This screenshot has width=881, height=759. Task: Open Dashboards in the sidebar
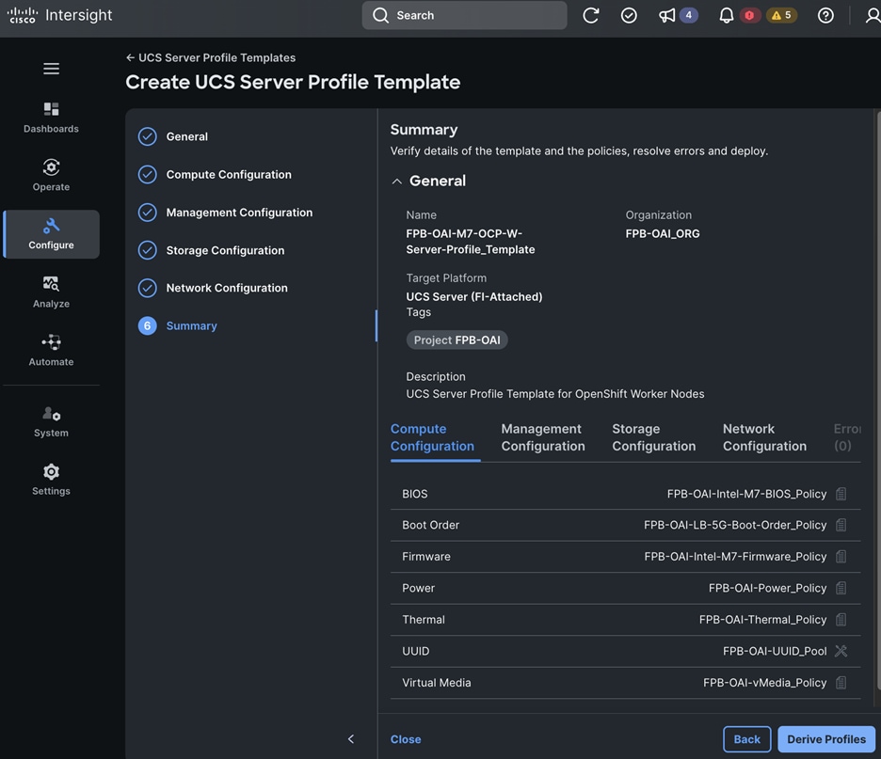(x=51, y=118)
